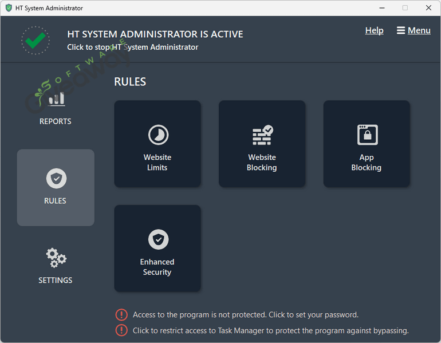Click the Website Limits clock icon

[158, 135]
